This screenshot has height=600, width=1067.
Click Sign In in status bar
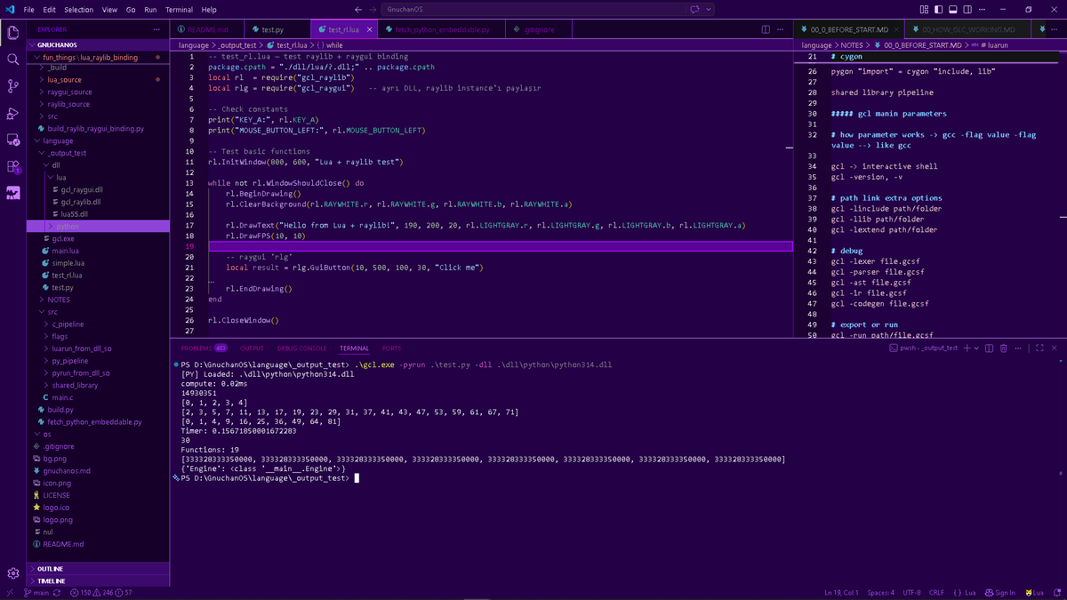1000,593
